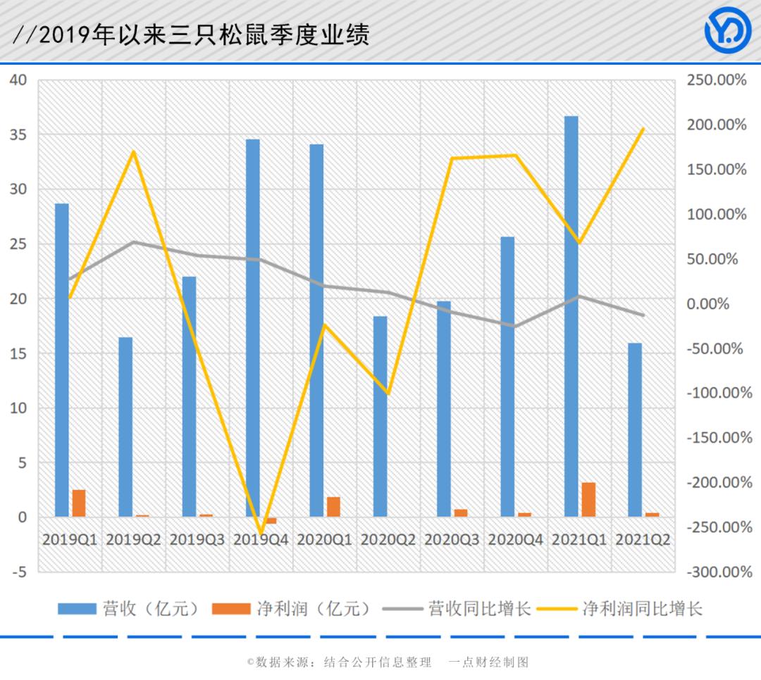761x680 pixels.
Task: Click the 净利润（亿元）legend label
Action: 314,609
